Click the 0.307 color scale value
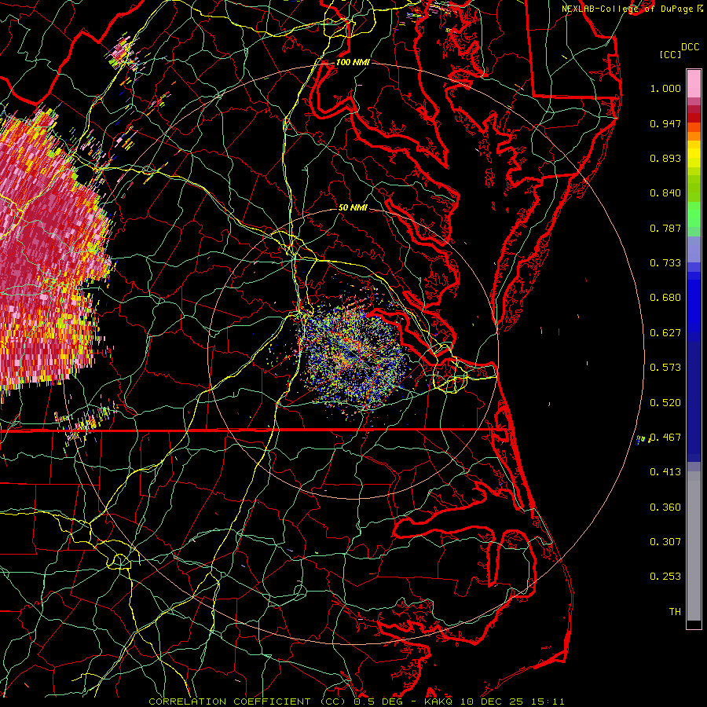Viewport: 707px width, 707px height. tap(665, 542)
